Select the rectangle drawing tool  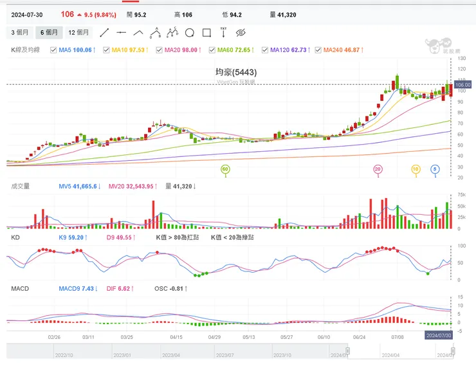pos(206,32)
